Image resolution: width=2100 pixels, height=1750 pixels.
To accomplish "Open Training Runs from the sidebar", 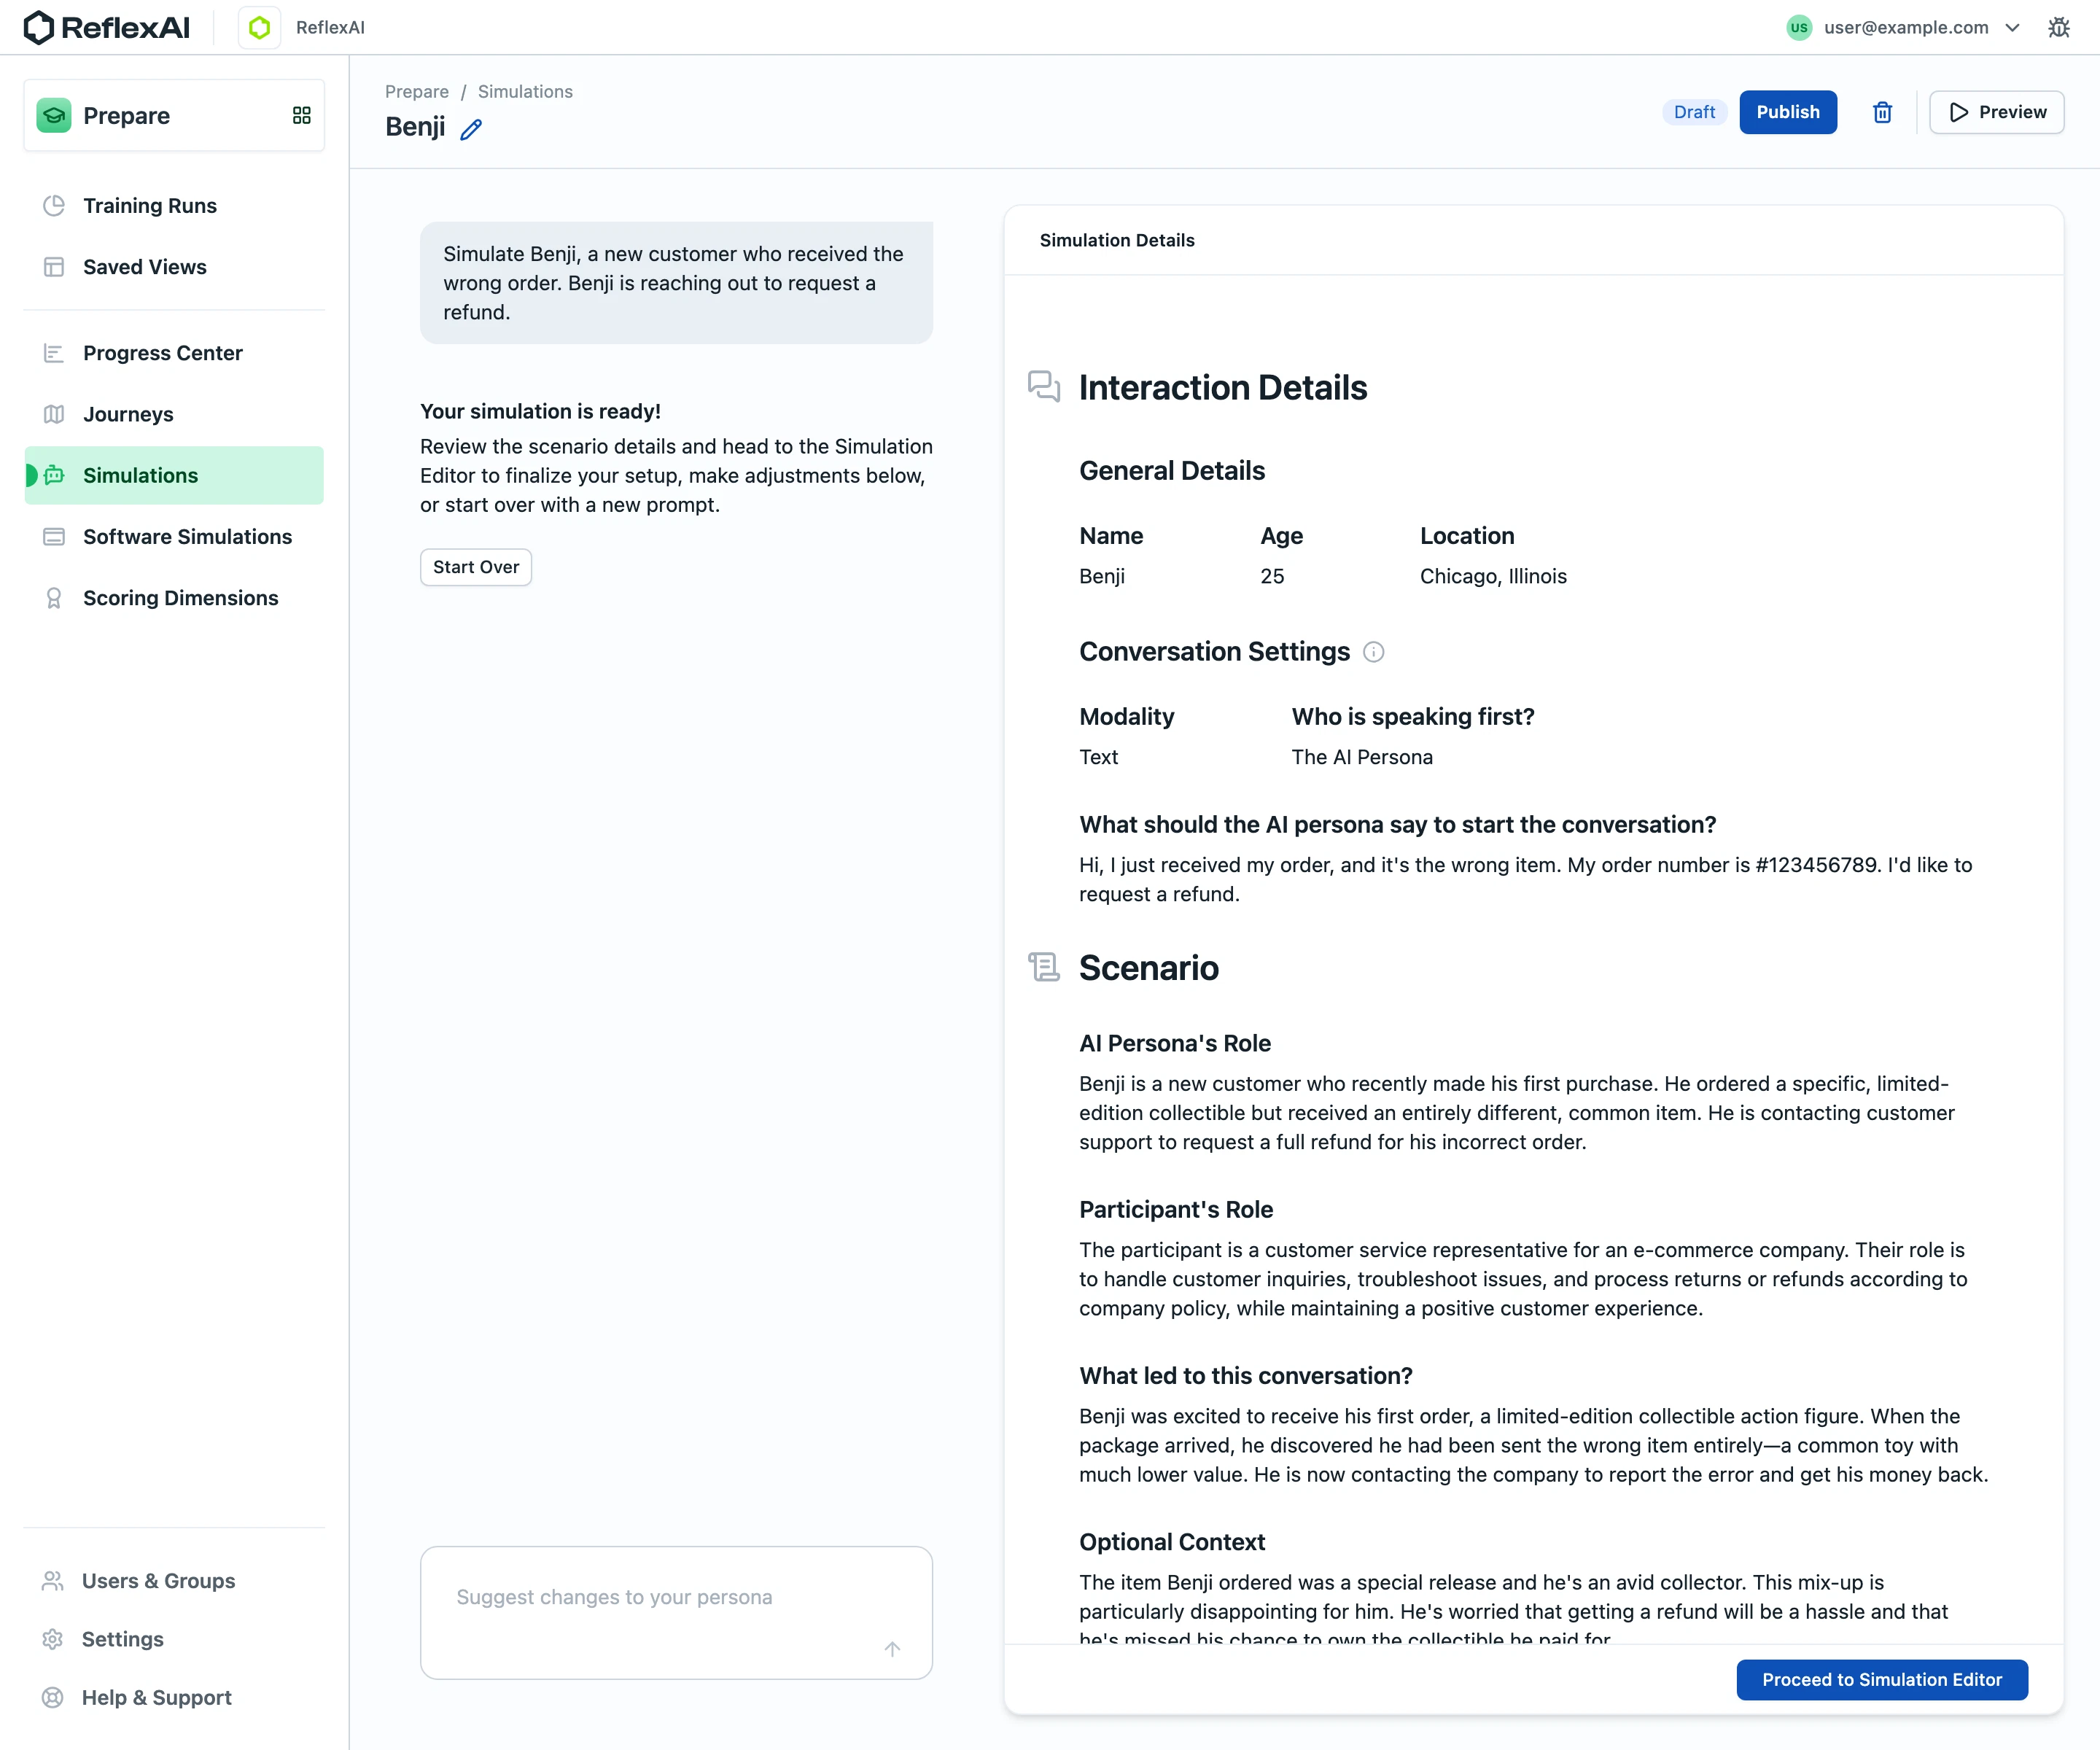I will click(174, 205).
